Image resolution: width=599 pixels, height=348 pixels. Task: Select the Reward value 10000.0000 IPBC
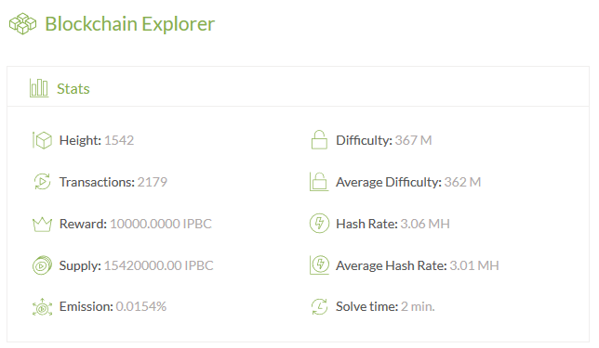click(x=160, y=224)
